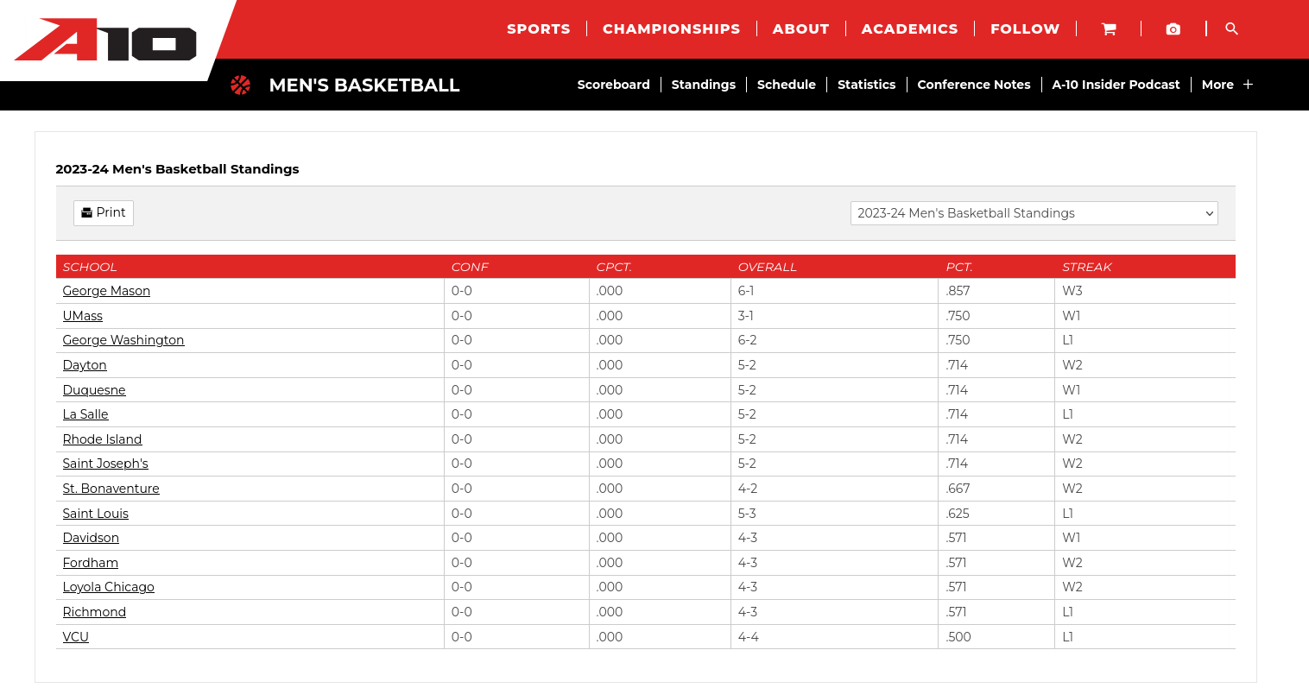Go to the Standings tab
The width and height of the screenshot is (1309, 688).
point(704,85)
